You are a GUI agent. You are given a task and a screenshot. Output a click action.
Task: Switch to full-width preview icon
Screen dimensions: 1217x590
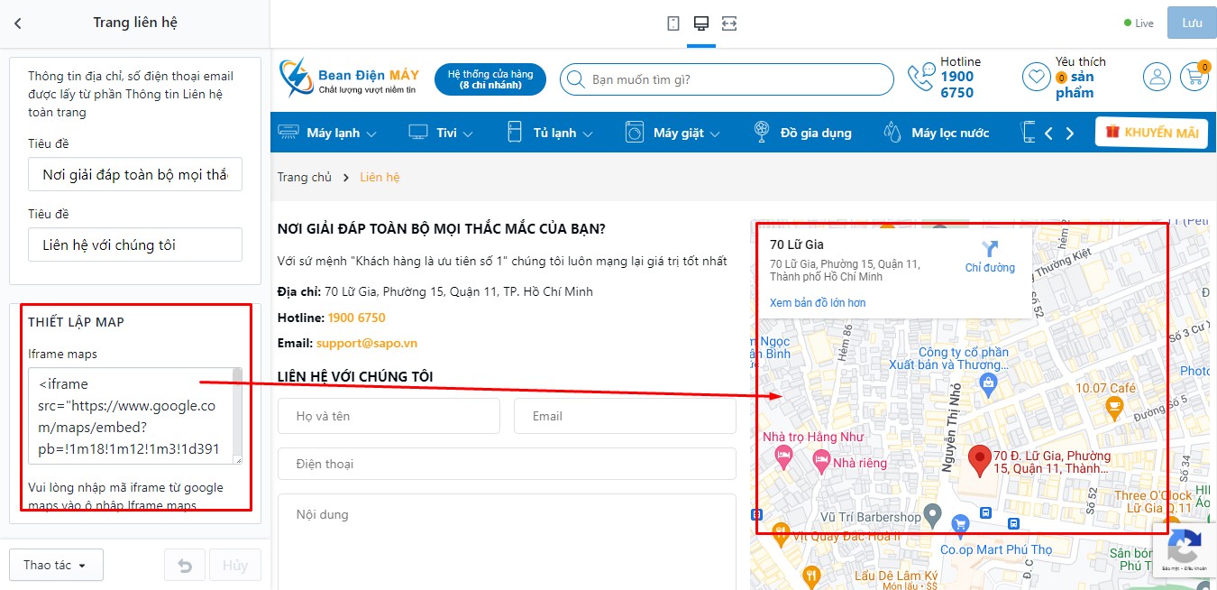click(x=729, y=23)
